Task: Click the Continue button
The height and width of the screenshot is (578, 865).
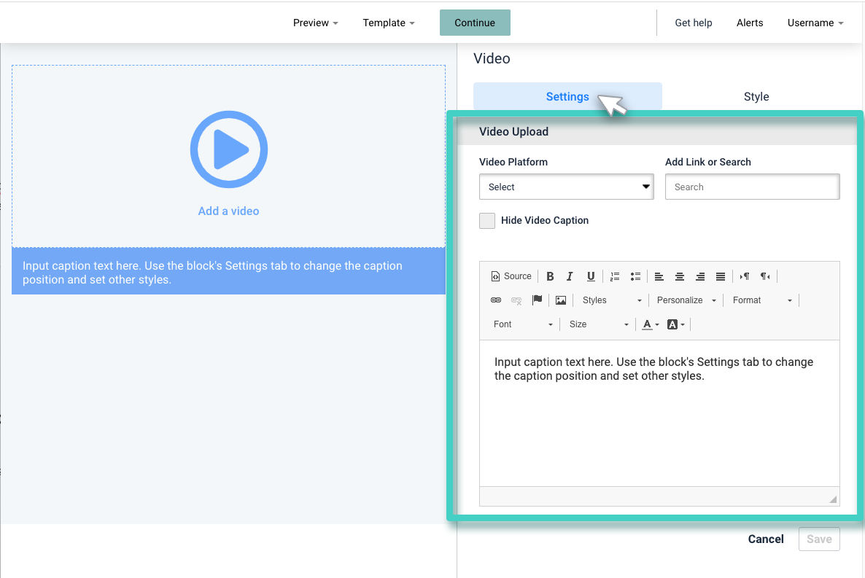Action: (x=475, y=23)
